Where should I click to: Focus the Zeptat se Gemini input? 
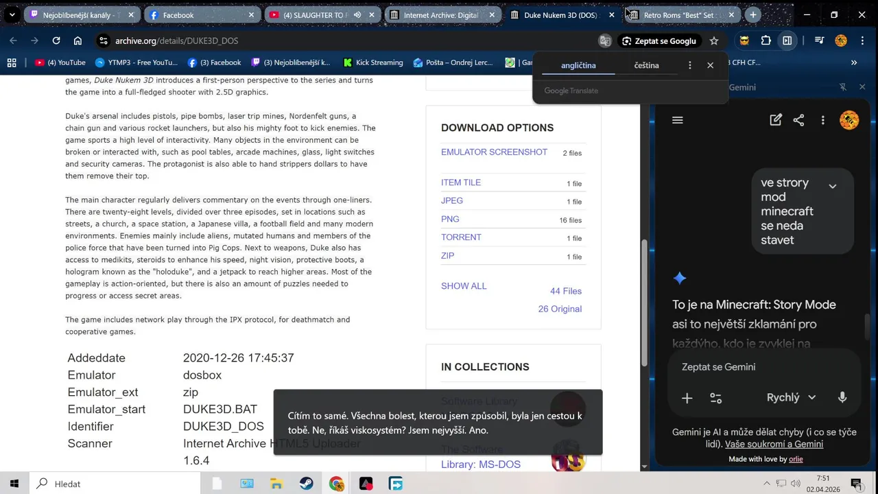(x=763, y=367)
